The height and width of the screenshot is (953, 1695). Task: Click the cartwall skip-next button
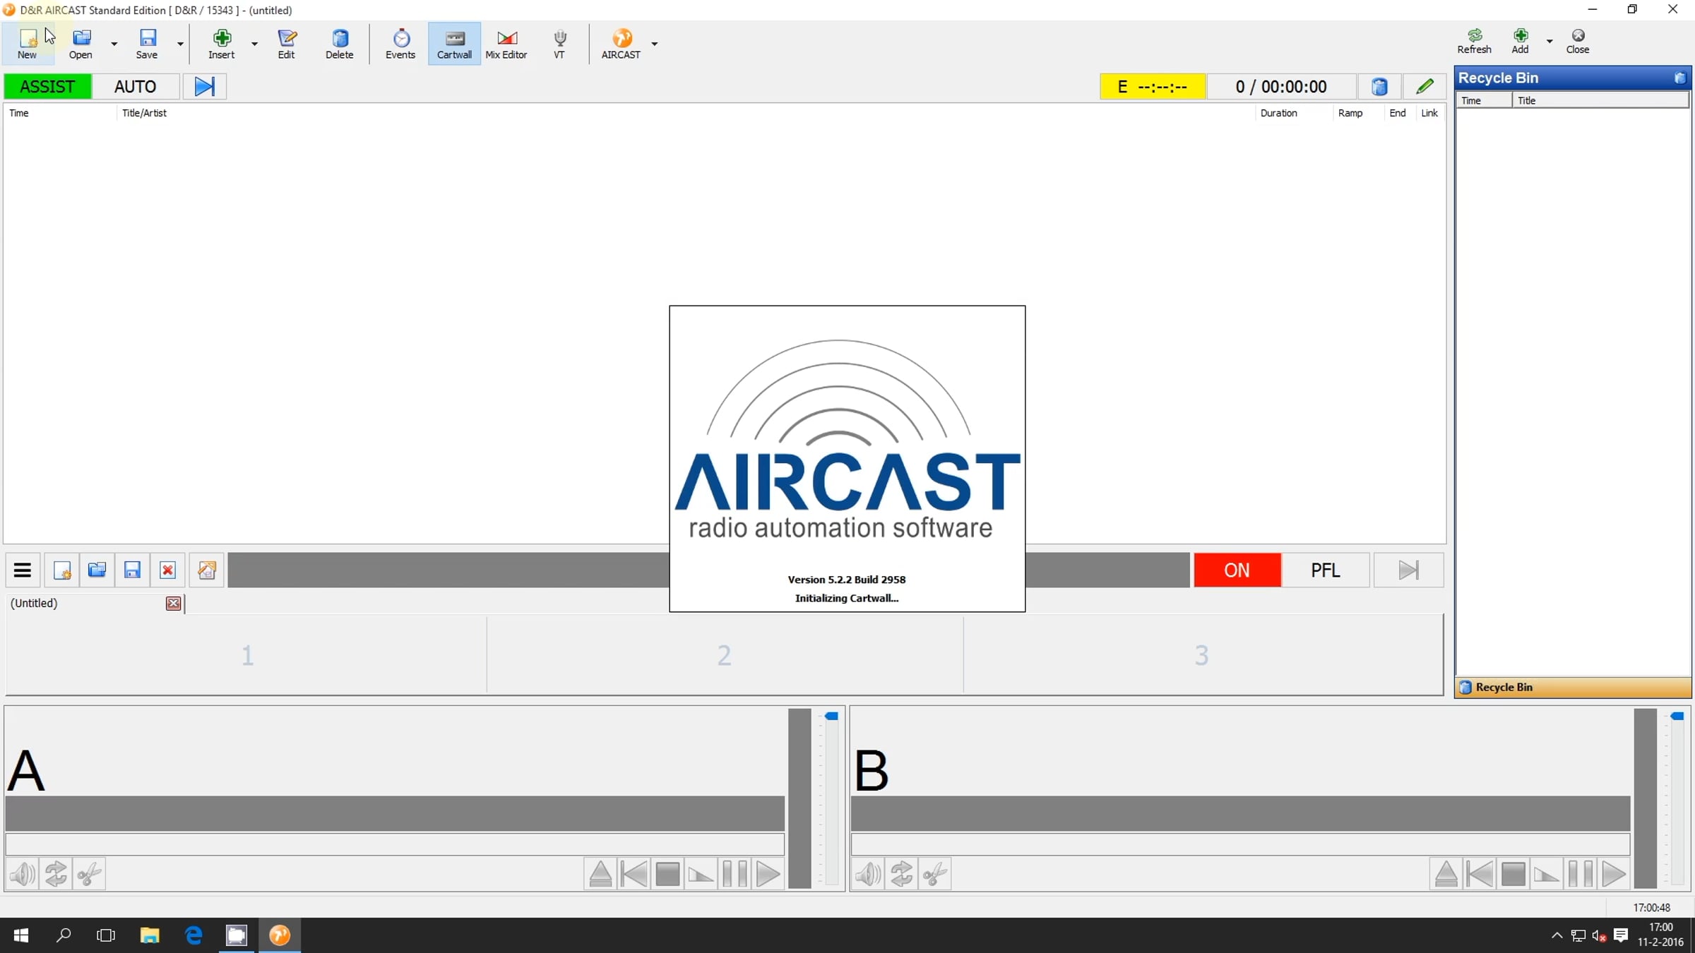pyautogui.click(x=1409, y=570)
